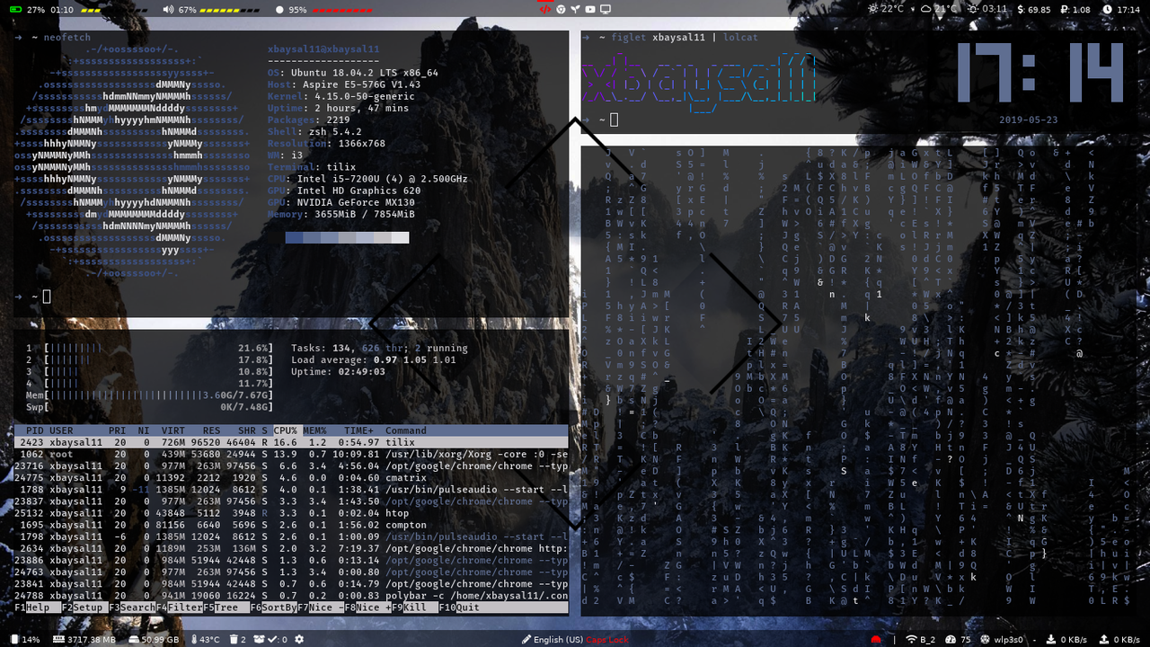1150x647 pixels.
Task: Click the trash icon with count 2
Action: tap(233, 639)
